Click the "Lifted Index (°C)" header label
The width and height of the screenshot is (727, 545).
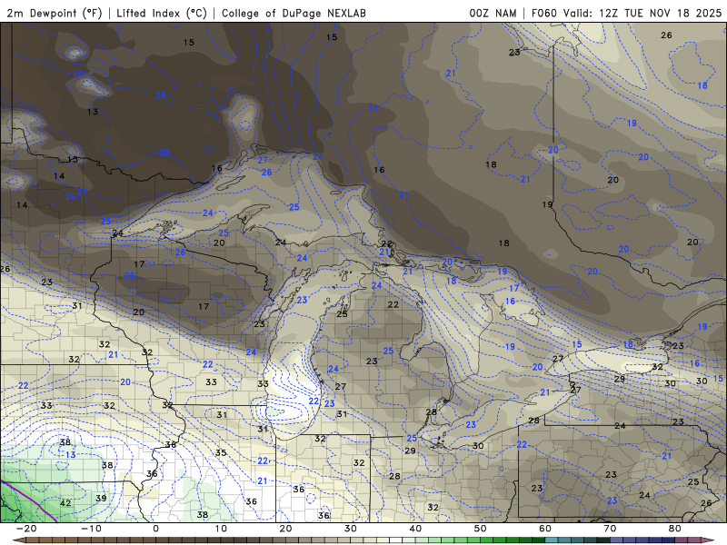(x=162, y=13)
